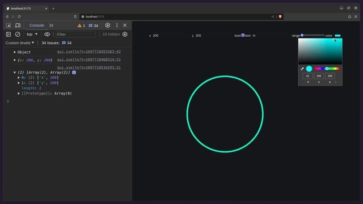Screen dimensions: 363x204
Task: Click the cyan color preview circle
Action: pos(309,69)
